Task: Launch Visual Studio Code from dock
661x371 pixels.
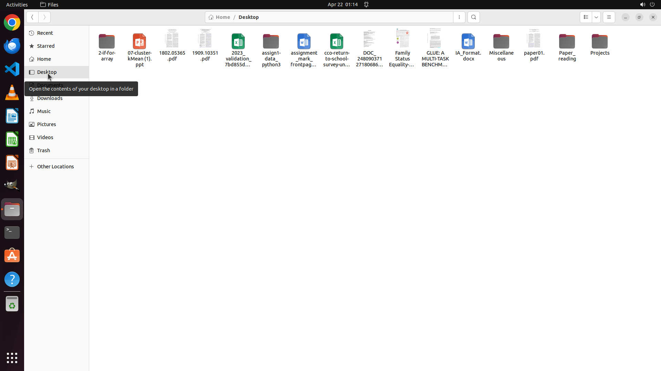Action: (x=12, y=69)
